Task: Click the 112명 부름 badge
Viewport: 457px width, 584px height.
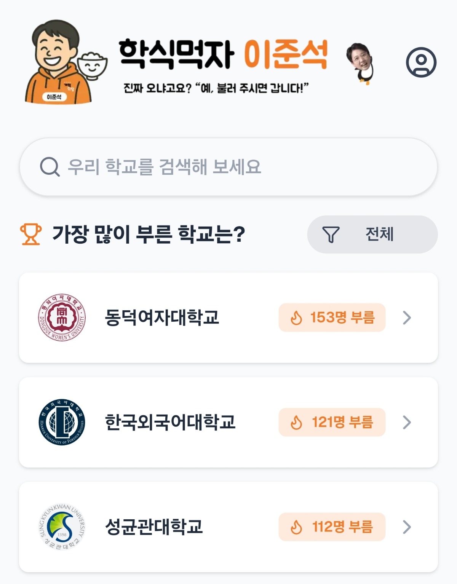Action: click(332, 527)
